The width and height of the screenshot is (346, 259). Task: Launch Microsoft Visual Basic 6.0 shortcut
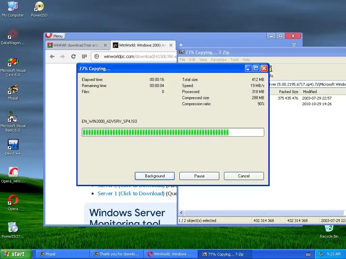(13, 122)
